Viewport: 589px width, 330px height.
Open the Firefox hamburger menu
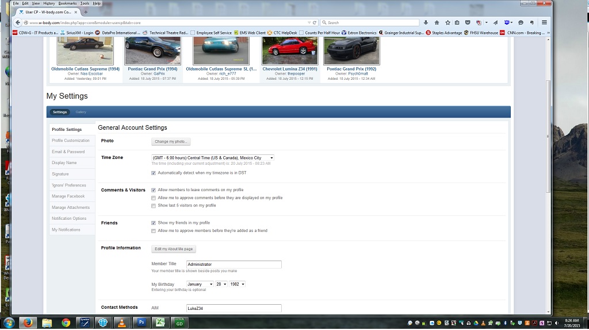544,22
